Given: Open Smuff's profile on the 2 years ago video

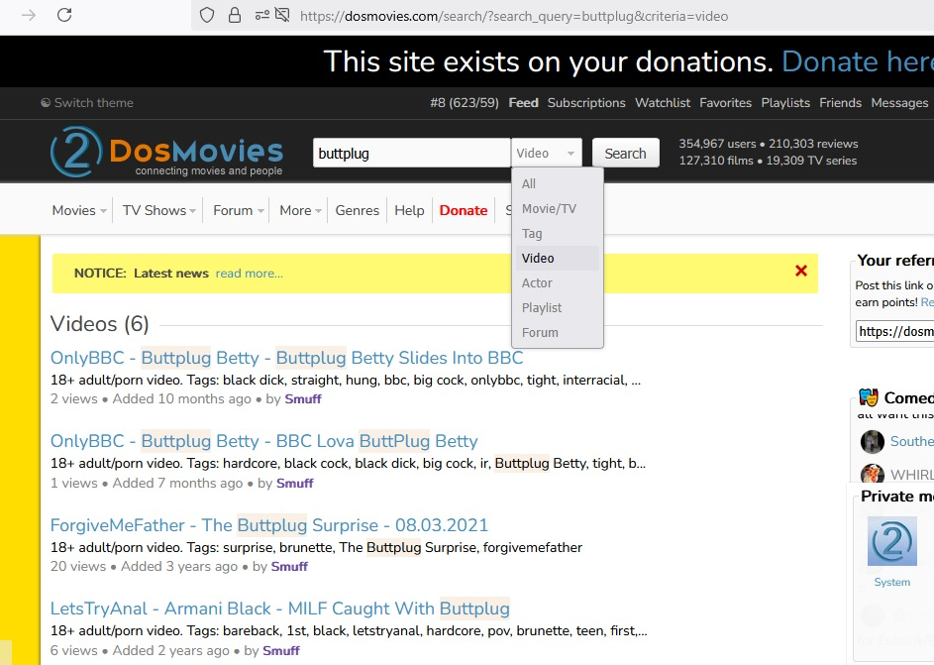Looking at the screenshot, I should coord(281,650).
